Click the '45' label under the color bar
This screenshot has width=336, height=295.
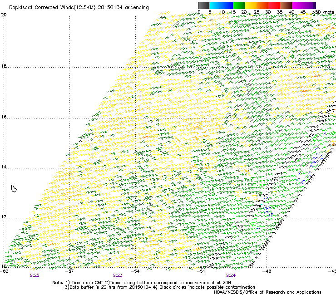click(x=303, y=12)
